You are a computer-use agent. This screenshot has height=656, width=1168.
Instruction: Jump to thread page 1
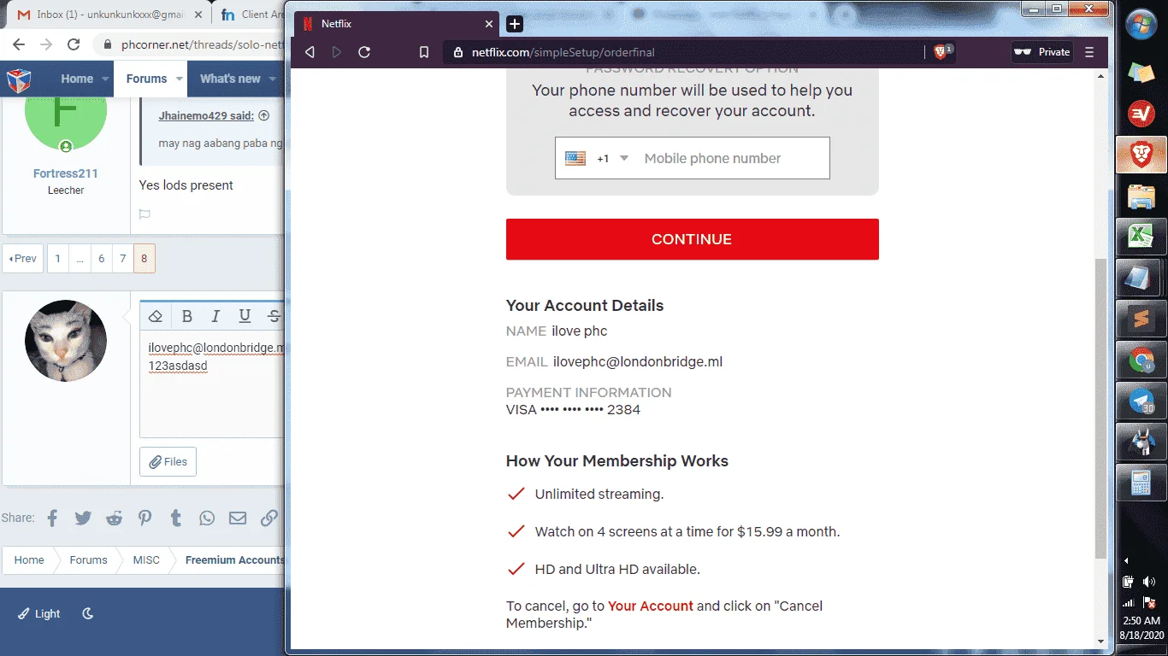[57, 258]
